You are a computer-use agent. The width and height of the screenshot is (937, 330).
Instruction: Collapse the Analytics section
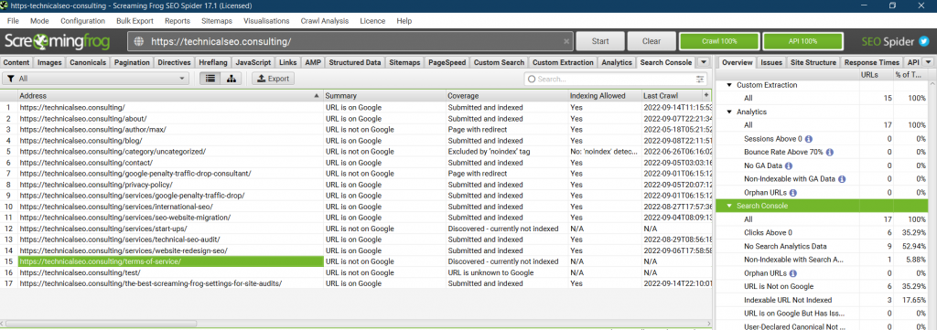[x=729, y=112]
